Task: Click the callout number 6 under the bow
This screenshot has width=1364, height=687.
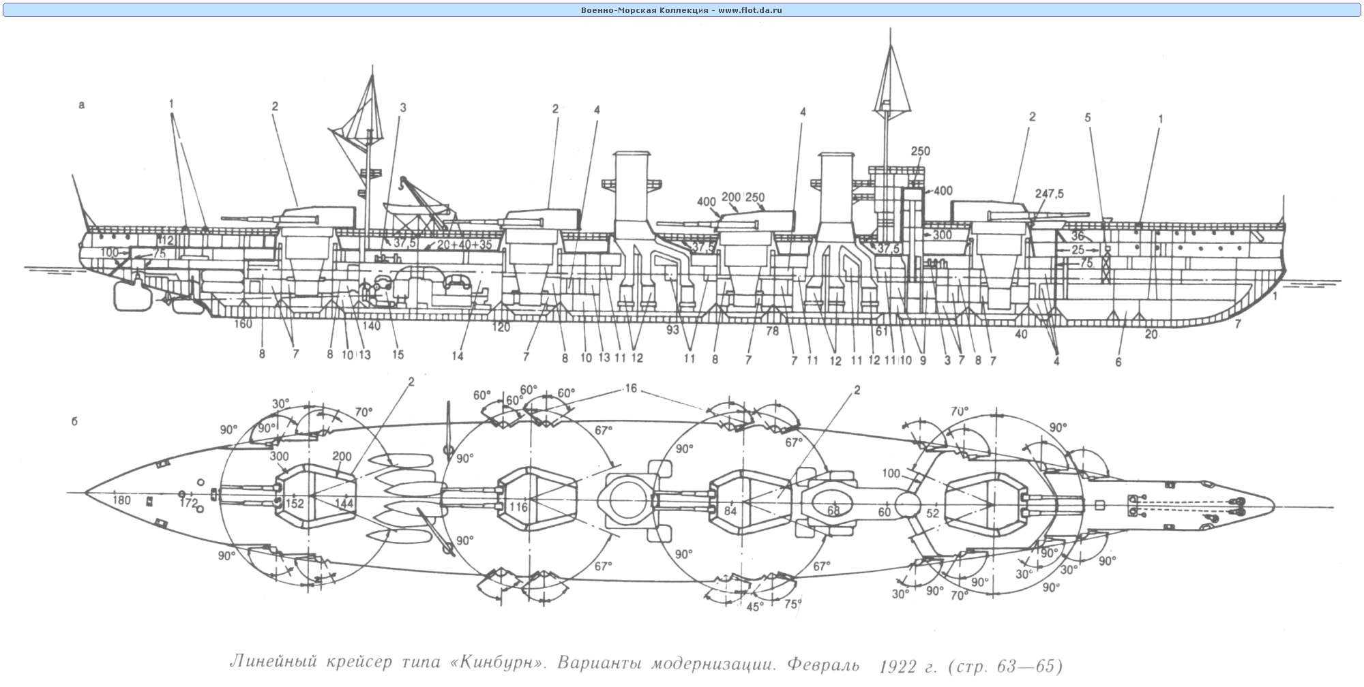Action: click(x=1118, y=362)
